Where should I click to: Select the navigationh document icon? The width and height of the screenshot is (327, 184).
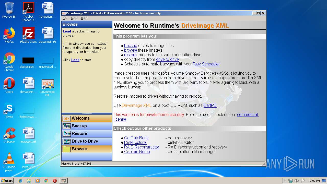click(48, 10)
